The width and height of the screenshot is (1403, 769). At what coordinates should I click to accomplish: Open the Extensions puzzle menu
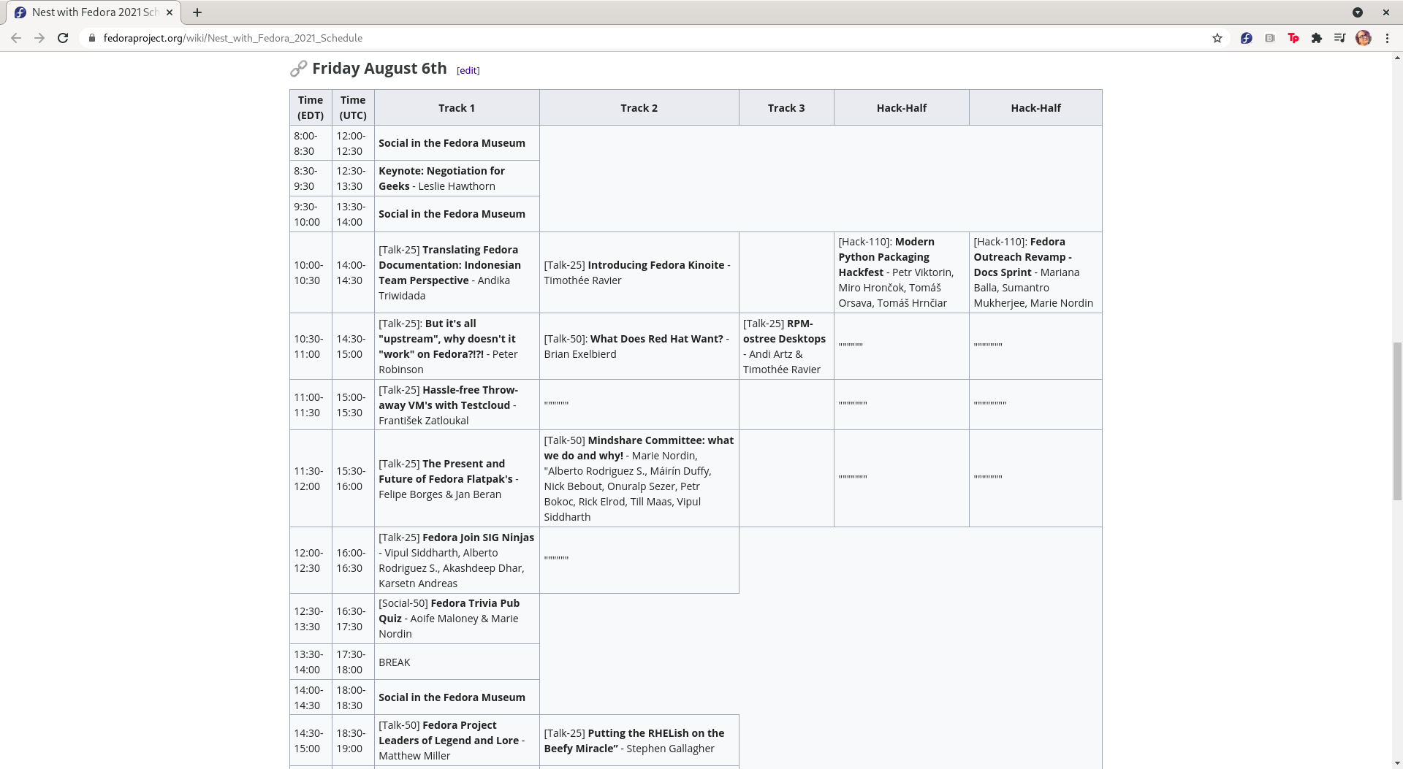(x=1317, y=38)
